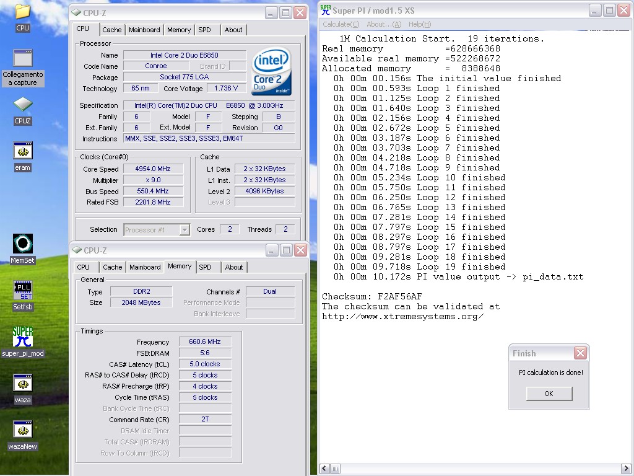
Task: Click OK in the Finish dialog
Action: pyautogui.click(x=549, y=394)
